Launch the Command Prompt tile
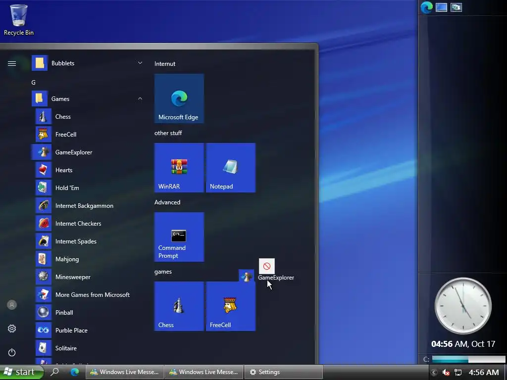 click(179, 237)
